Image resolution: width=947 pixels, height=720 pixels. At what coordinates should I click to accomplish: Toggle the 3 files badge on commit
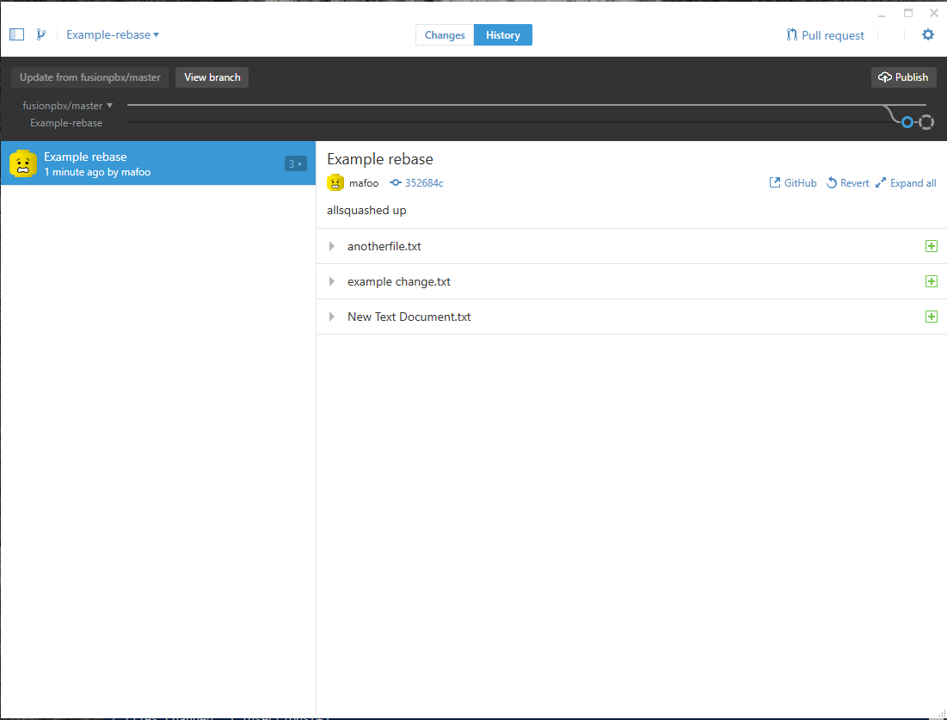(x=295, y=163)
